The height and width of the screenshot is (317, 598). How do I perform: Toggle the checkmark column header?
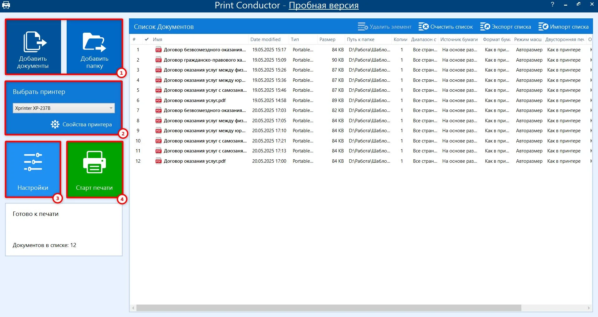[147, 40]
